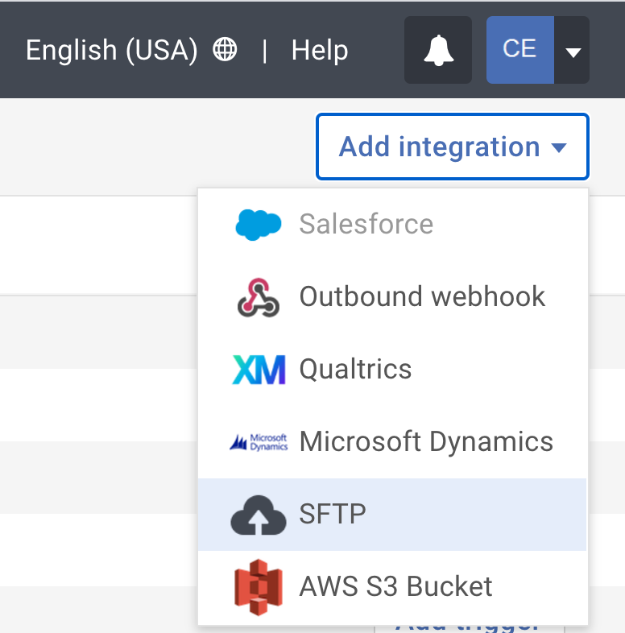625x633 pixels.
Task: Expand the user account dropdown arrow
Action: tap(572, 50)
